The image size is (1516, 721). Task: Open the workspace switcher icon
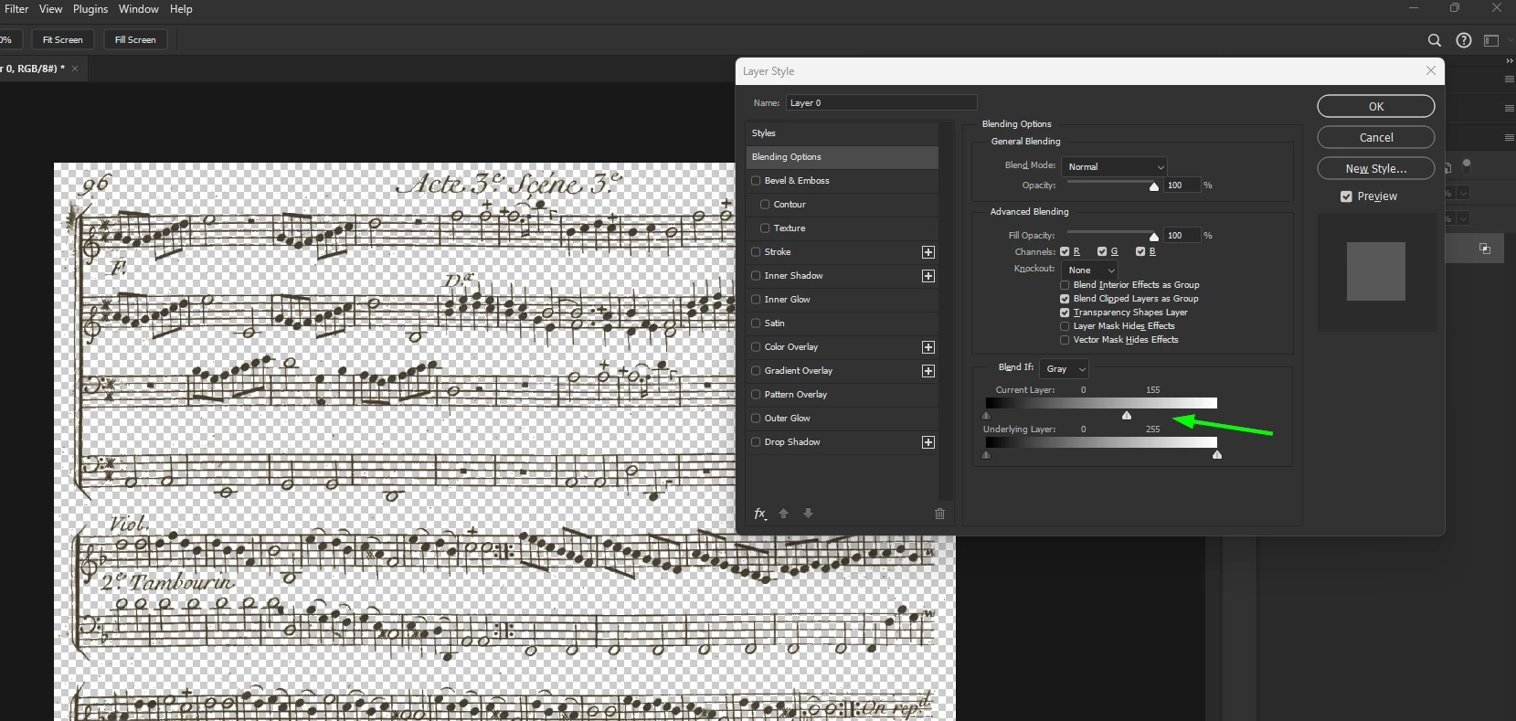[x=1491, y=40]
